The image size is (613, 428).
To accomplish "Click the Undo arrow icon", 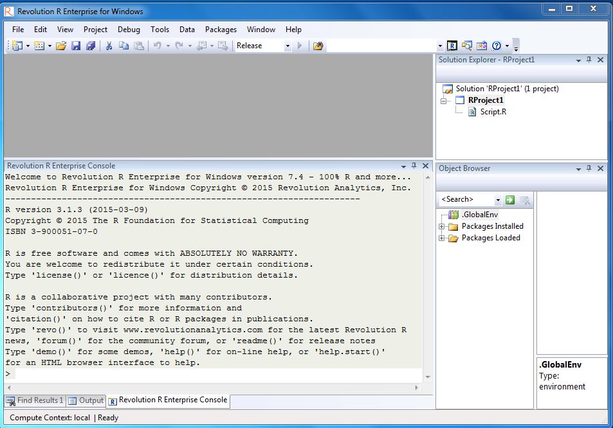I will [x=157, y=46].
